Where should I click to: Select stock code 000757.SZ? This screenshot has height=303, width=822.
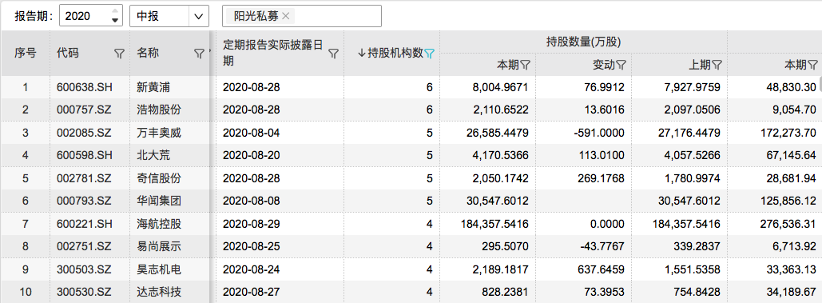click(84, 110)
